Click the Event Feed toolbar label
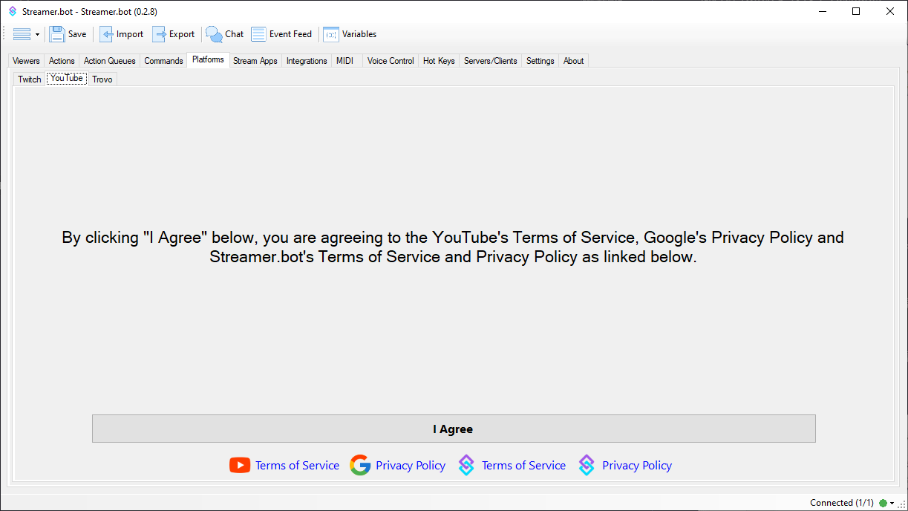Image resolution: width=908 pixels, height=511 pixels. (290, 34)
